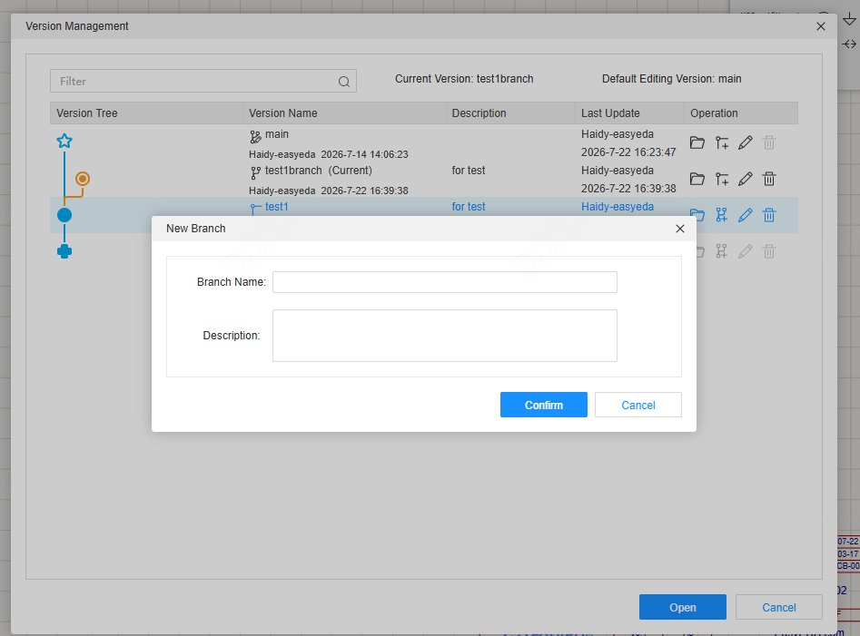The image size is (860, 636).
Task: Create new branch from test1branch row
Action: pos(722,179)
